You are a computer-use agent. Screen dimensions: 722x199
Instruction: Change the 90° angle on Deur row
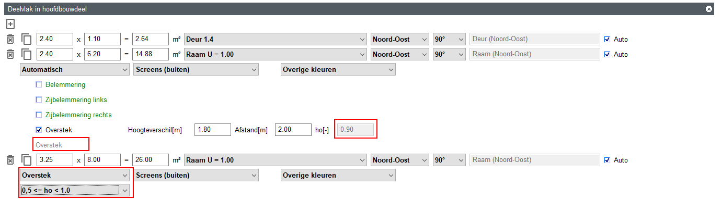click(x=449, y=39)
